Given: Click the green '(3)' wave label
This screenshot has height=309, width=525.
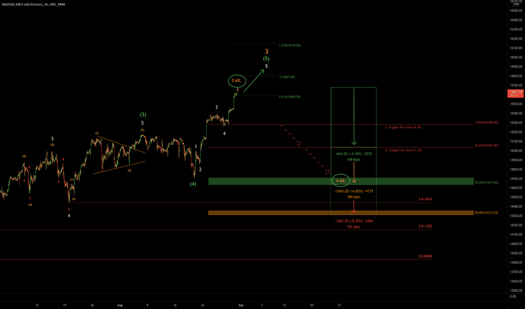Looking at the screenshot, I should pos(143,115).
